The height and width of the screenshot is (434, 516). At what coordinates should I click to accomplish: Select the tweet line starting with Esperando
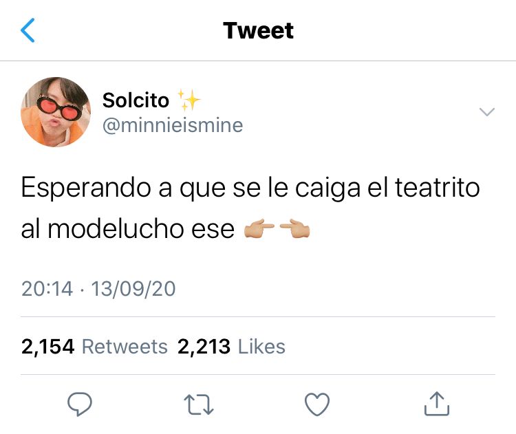(250, 188)
